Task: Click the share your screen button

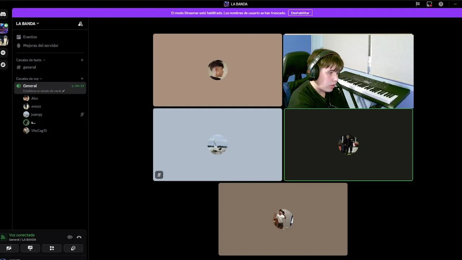Action: point(30,248)
